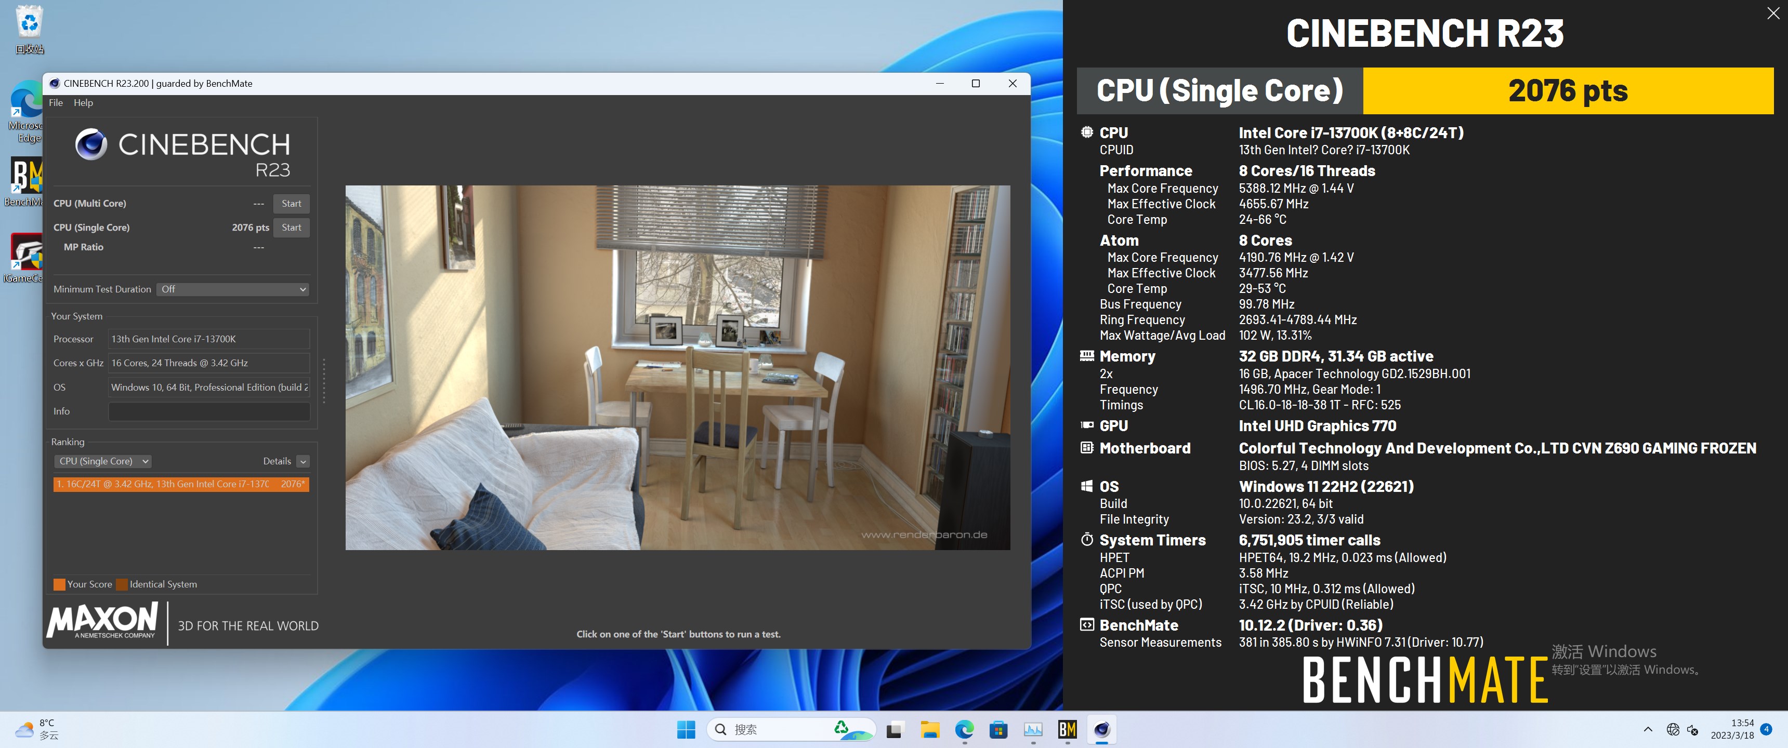Viewport: 1788px width, 748px height.
Task: Open the CPU (Single Core) ranking dropdown
Action: point(103,461)
